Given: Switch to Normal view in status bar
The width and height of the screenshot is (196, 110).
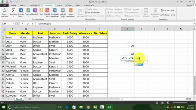Looking at the screenshot, I should click(157, 103).
